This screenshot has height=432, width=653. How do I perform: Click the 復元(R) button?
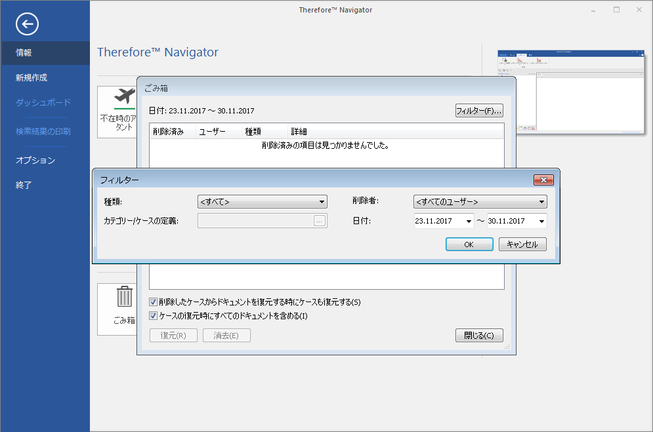[173, 336]
